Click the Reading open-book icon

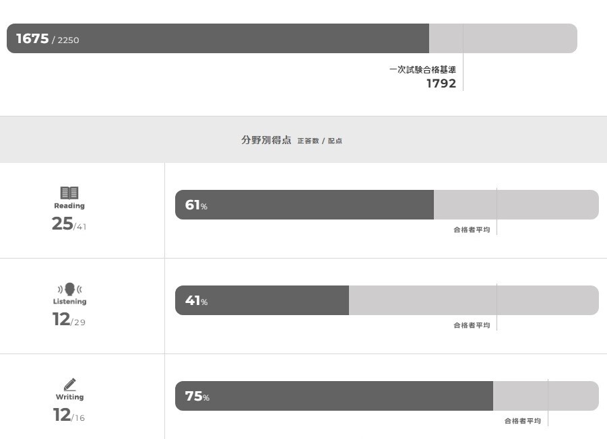click(69, 193)
